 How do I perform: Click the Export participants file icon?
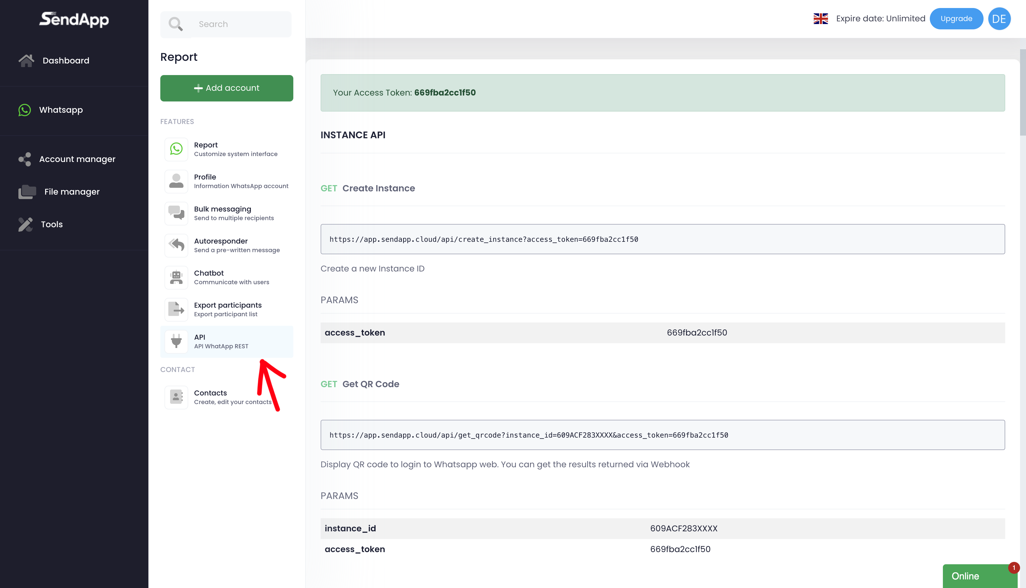tap(176, 309)
